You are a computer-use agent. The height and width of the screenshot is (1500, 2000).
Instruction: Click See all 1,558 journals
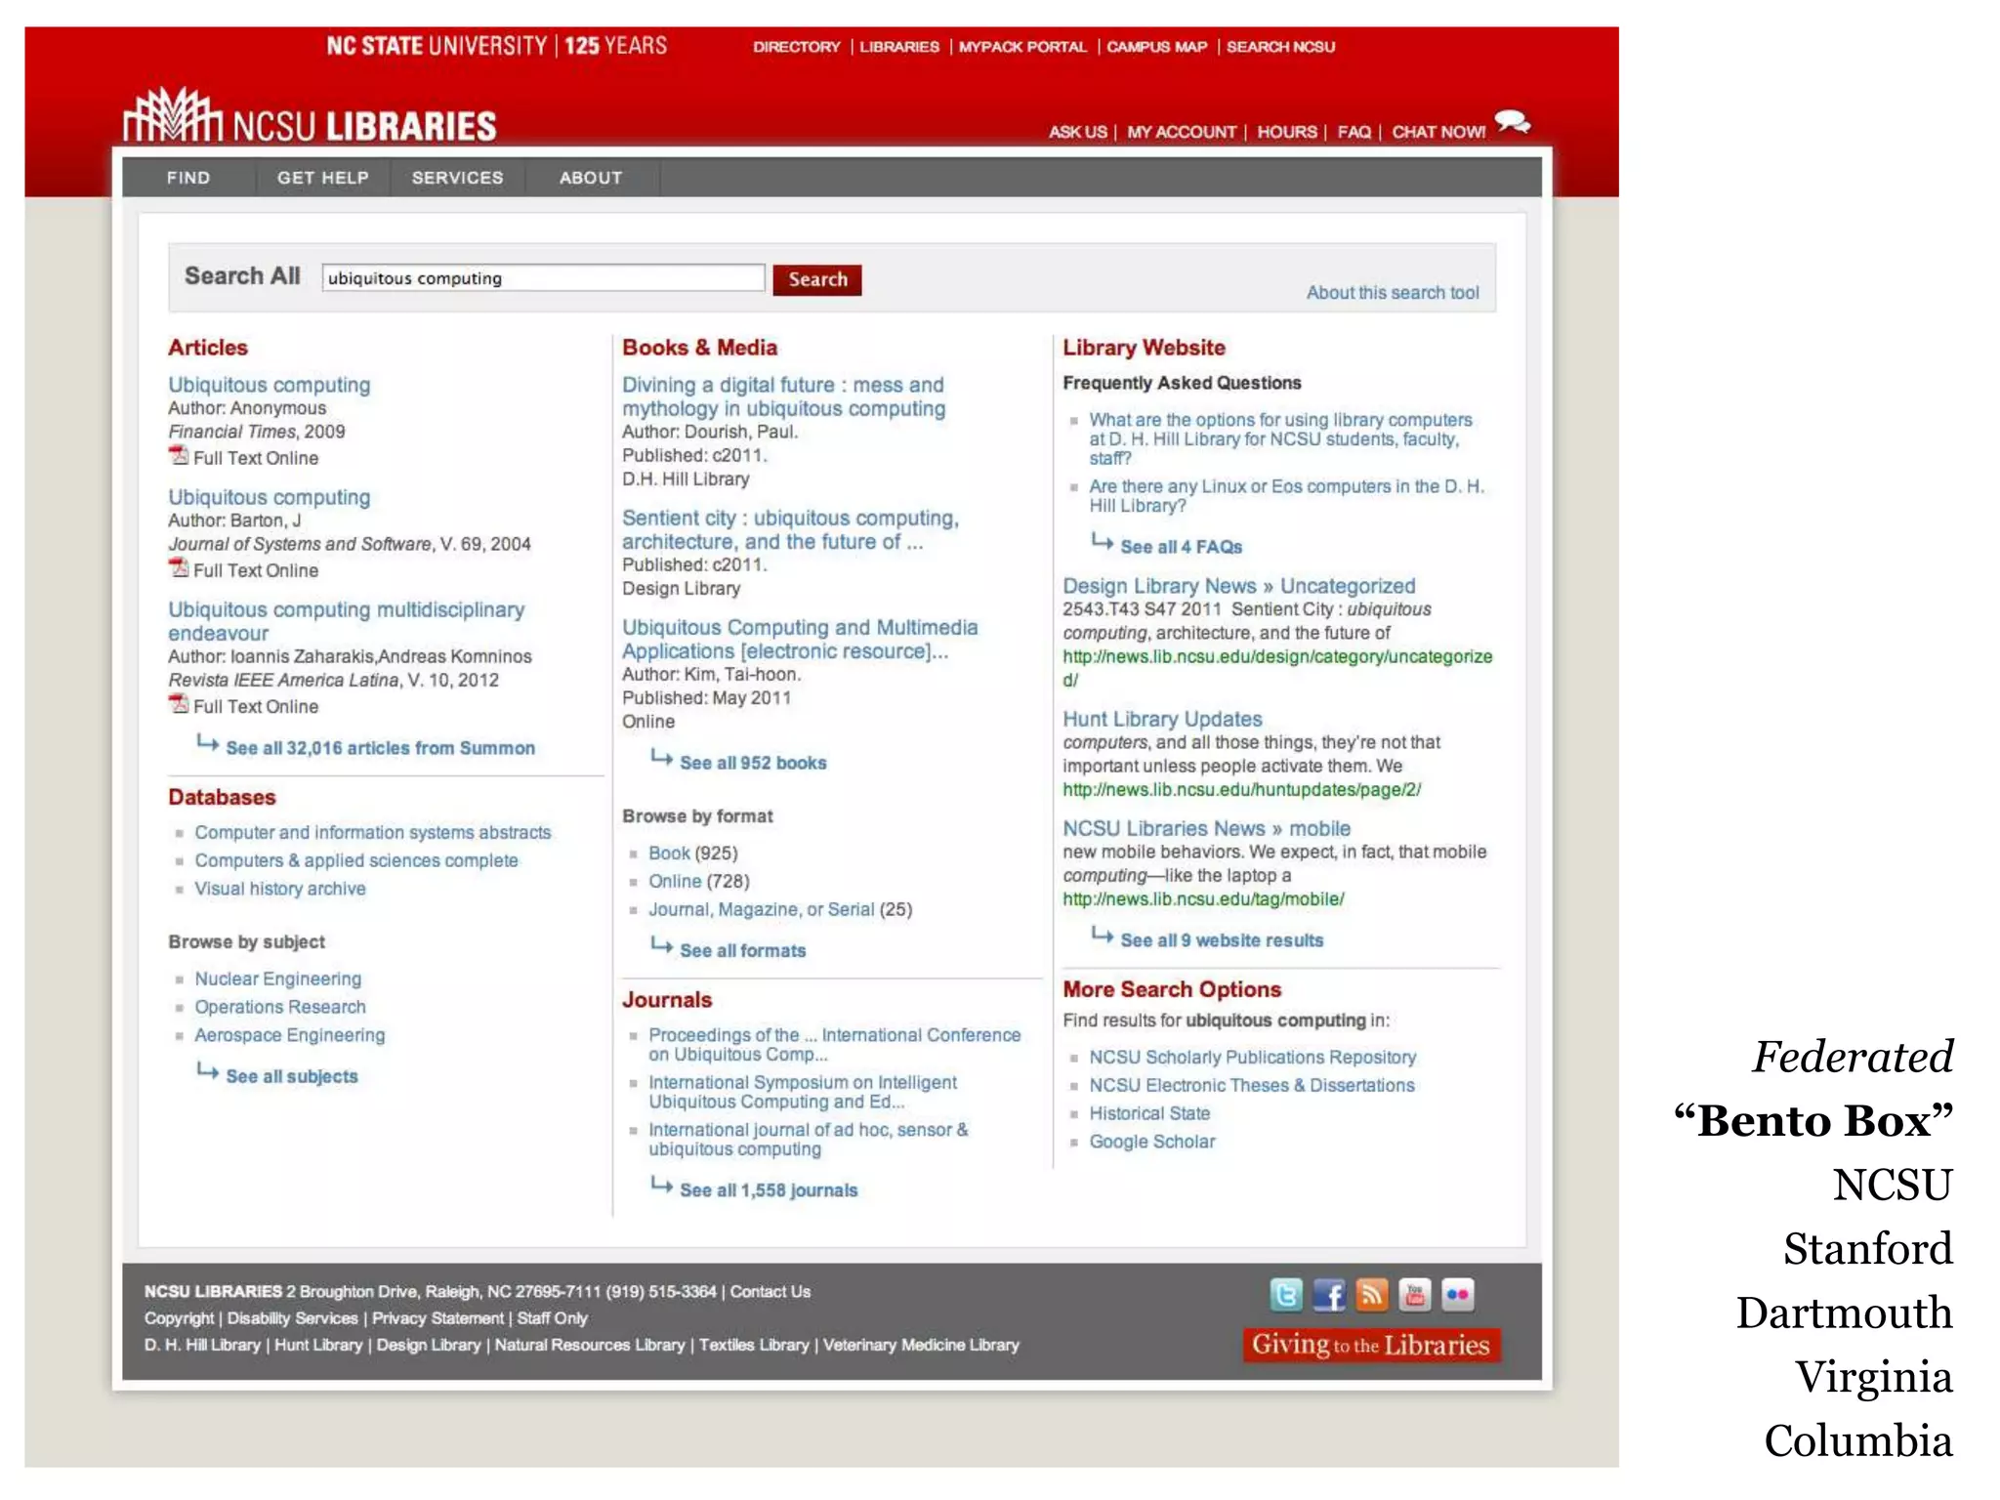click(x=769, y=1190)
